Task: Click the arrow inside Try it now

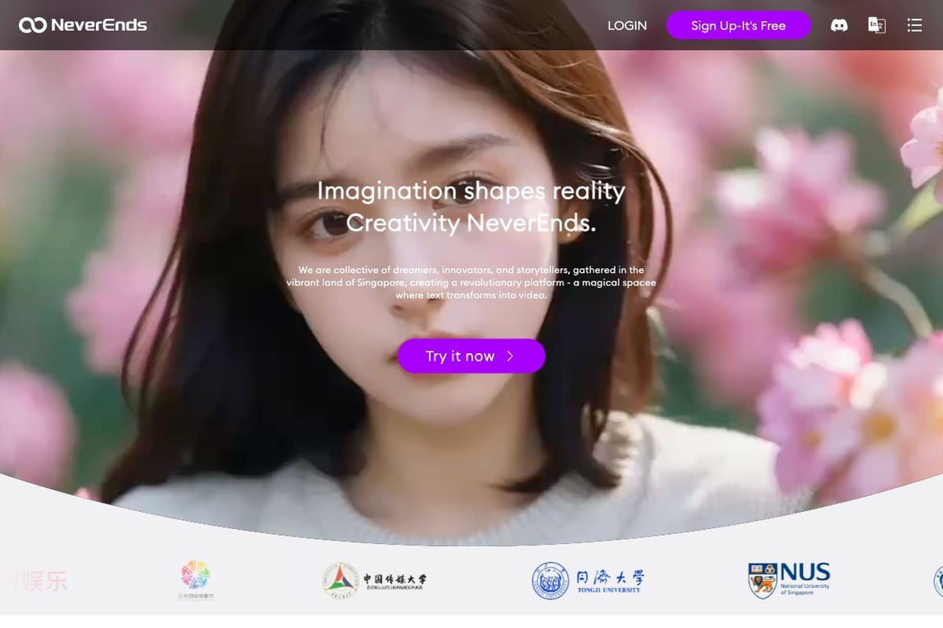Action: [x=510, y=356]
